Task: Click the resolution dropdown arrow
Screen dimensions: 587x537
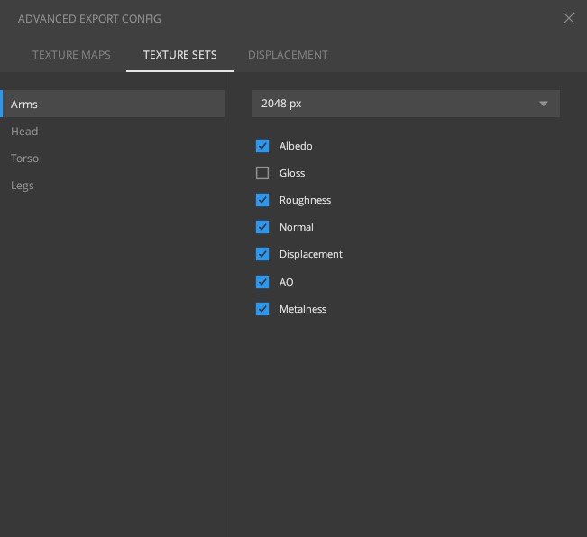Action: click(x=544, y=104)
